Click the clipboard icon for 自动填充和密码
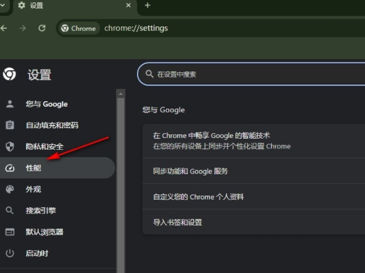This screenshot has height=273, width=365. tap(10, 125)
